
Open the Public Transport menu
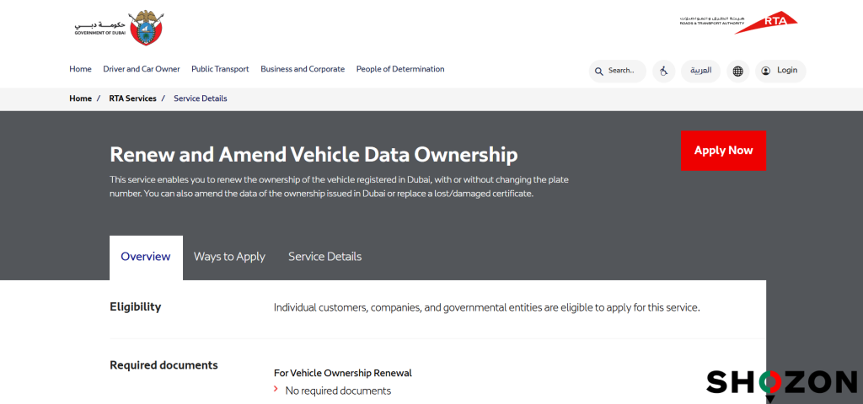[x=220, y=69]
